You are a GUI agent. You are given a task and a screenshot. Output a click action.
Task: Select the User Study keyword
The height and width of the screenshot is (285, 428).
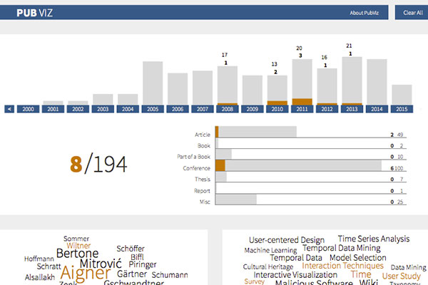401,275
